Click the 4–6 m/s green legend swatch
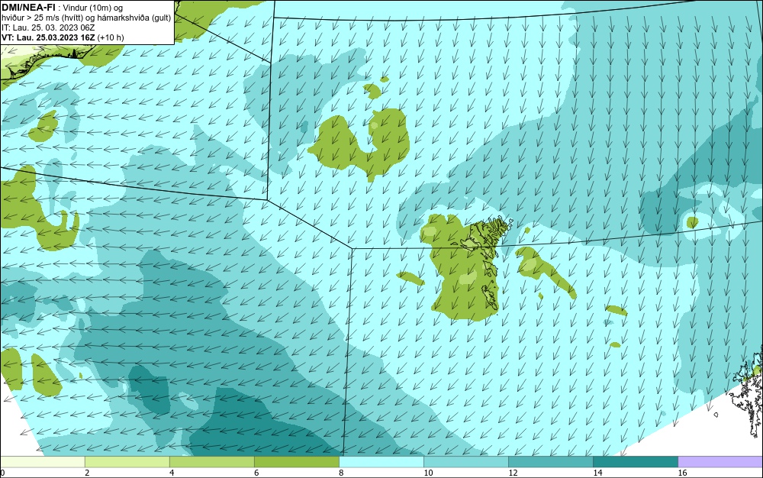Screen dimensions: 763x478 coord(211,462)
